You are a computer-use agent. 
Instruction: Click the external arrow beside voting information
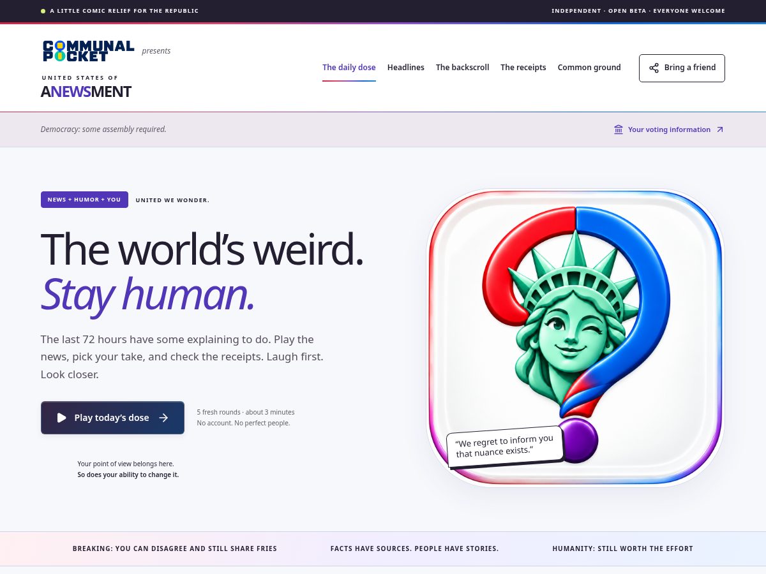tap(720, 129)
